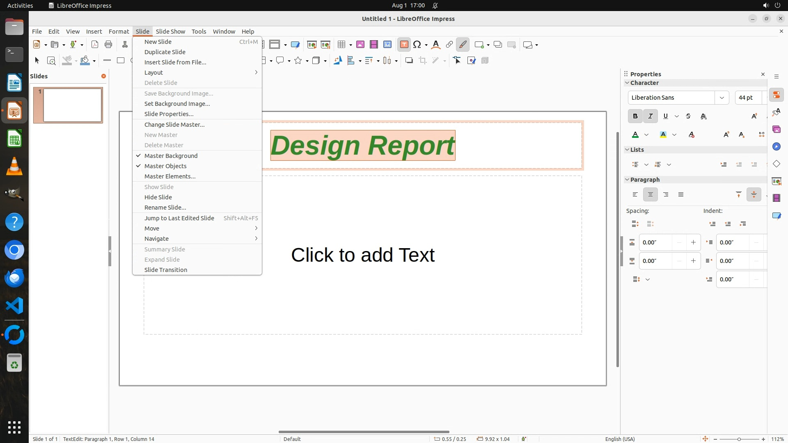The width and height of the screenshot is (788, 443).
Task: Collapse the Paragraph section header
Action: click(x=645, y=180)
